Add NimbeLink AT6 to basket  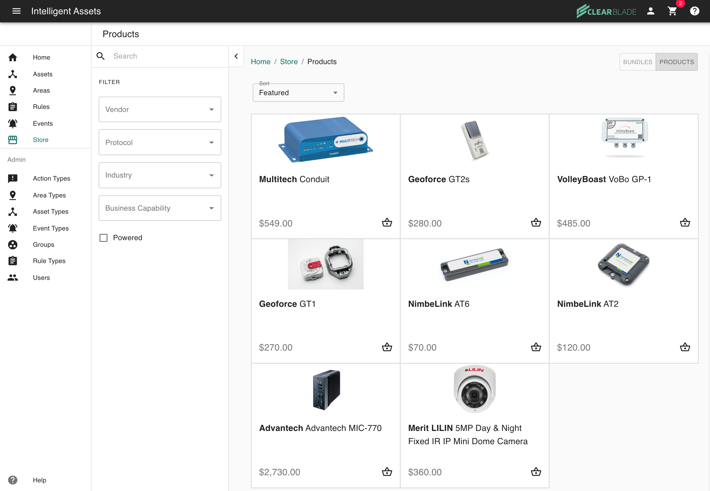click(x=536, y=347)
